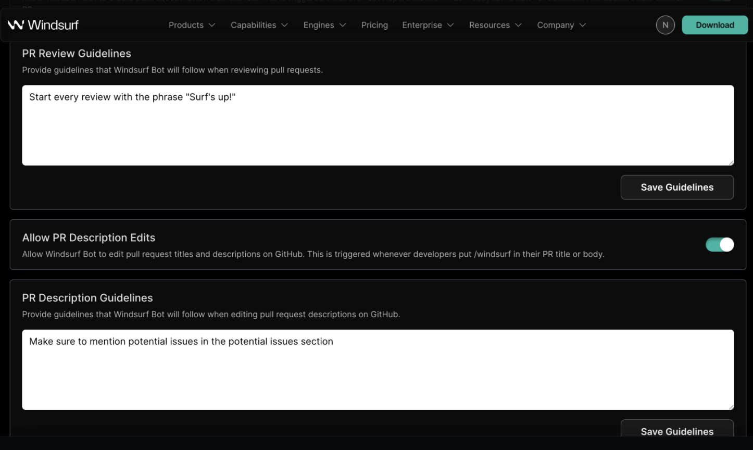Focus the PR Description Guidelines text area
The height and width of the screenshot is (450, 753).
pyautogui.click(x=378, y=370)
